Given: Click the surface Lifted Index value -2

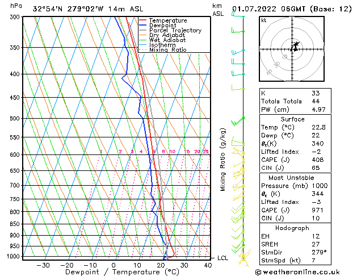Looking at the screenshot, I should (x=316, y=152).
